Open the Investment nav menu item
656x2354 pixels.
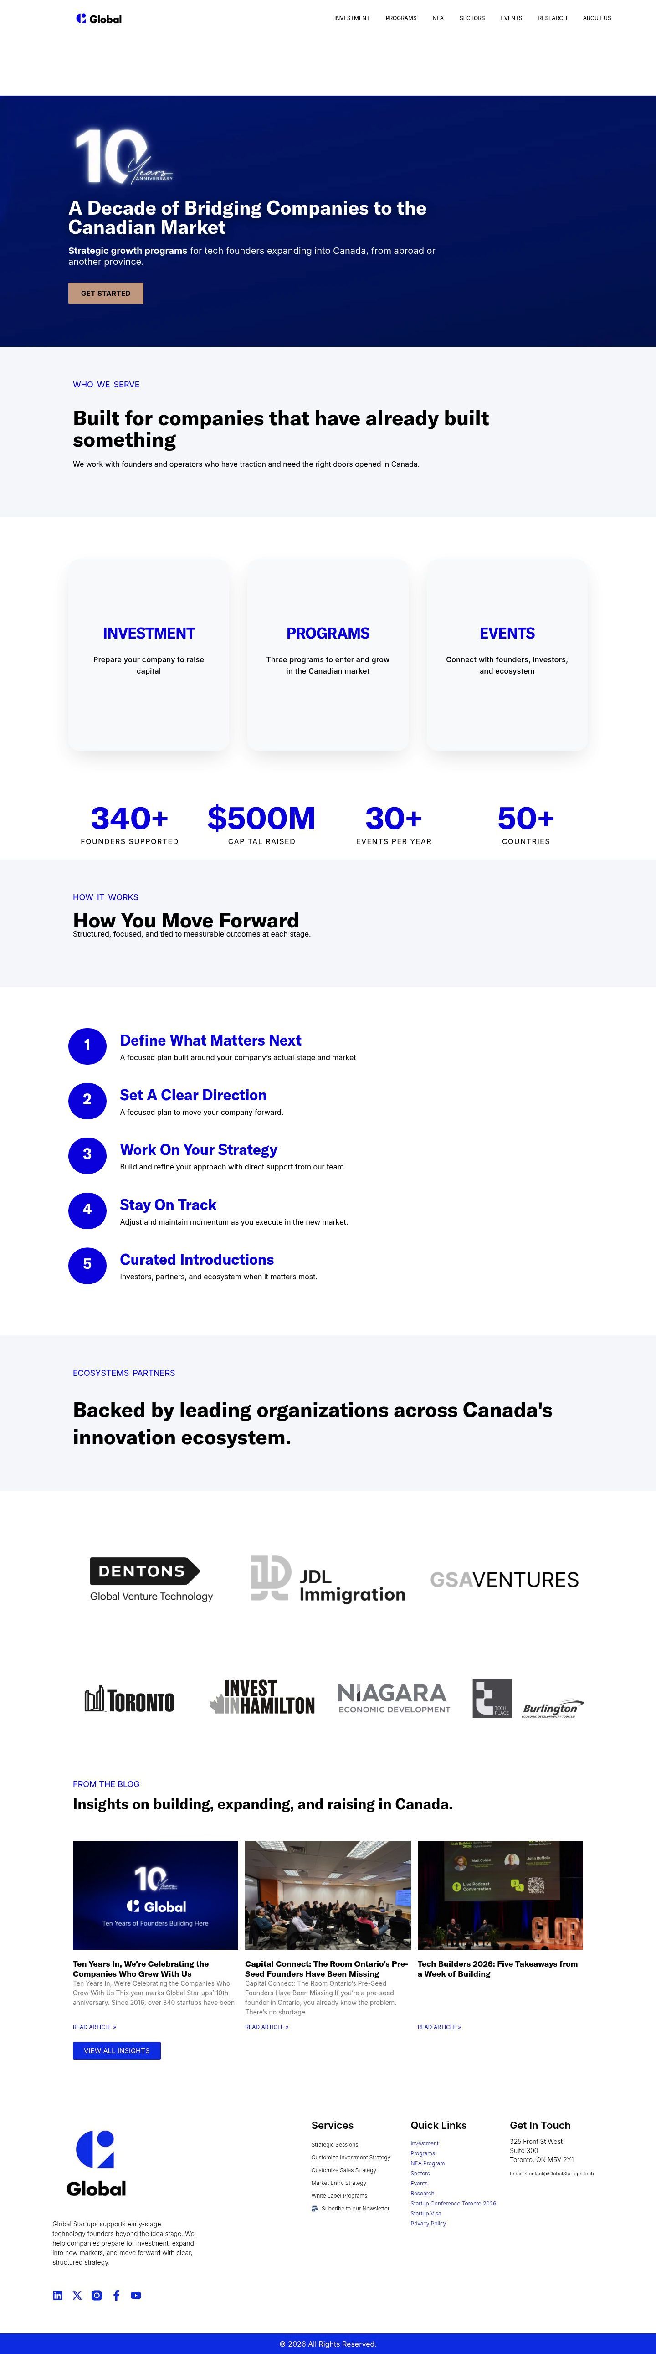click(352, 18)
